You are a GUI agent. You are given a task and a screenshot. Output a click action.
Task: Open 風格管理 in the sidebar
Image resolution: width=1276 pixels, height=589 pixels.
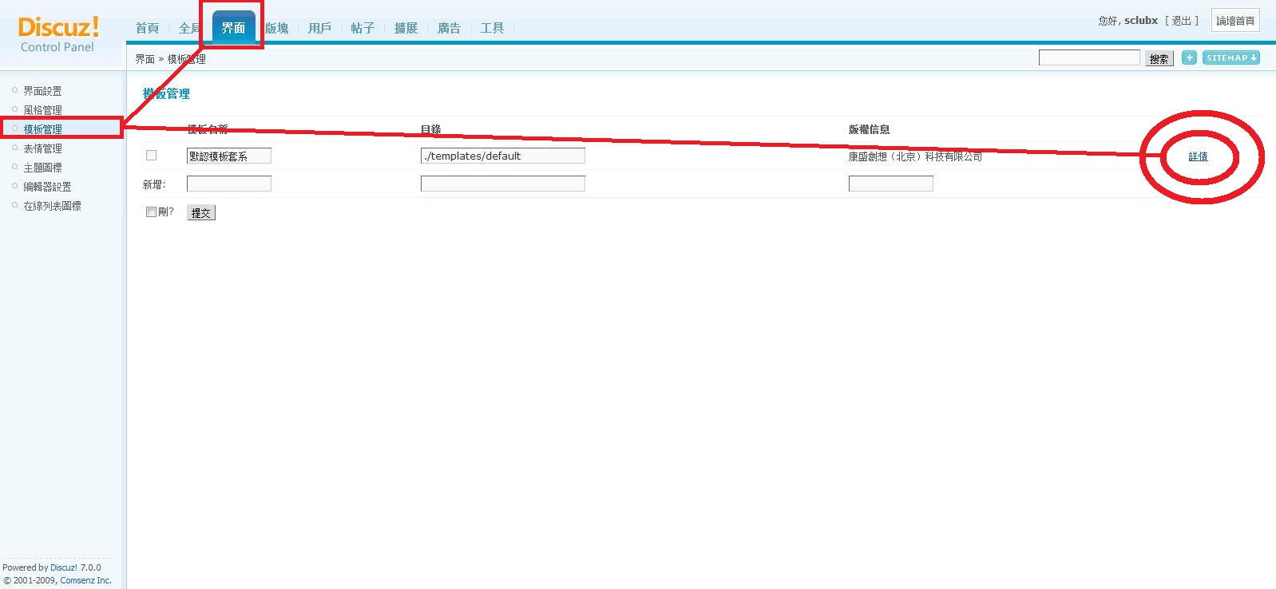[x=42, y=110]
